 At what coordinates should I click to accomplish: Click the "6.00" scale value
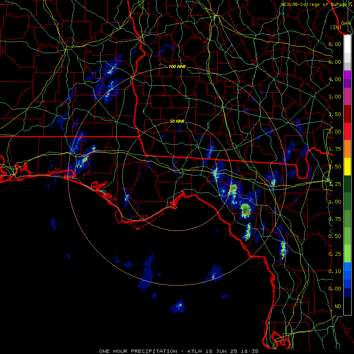[x=335, y=62]
